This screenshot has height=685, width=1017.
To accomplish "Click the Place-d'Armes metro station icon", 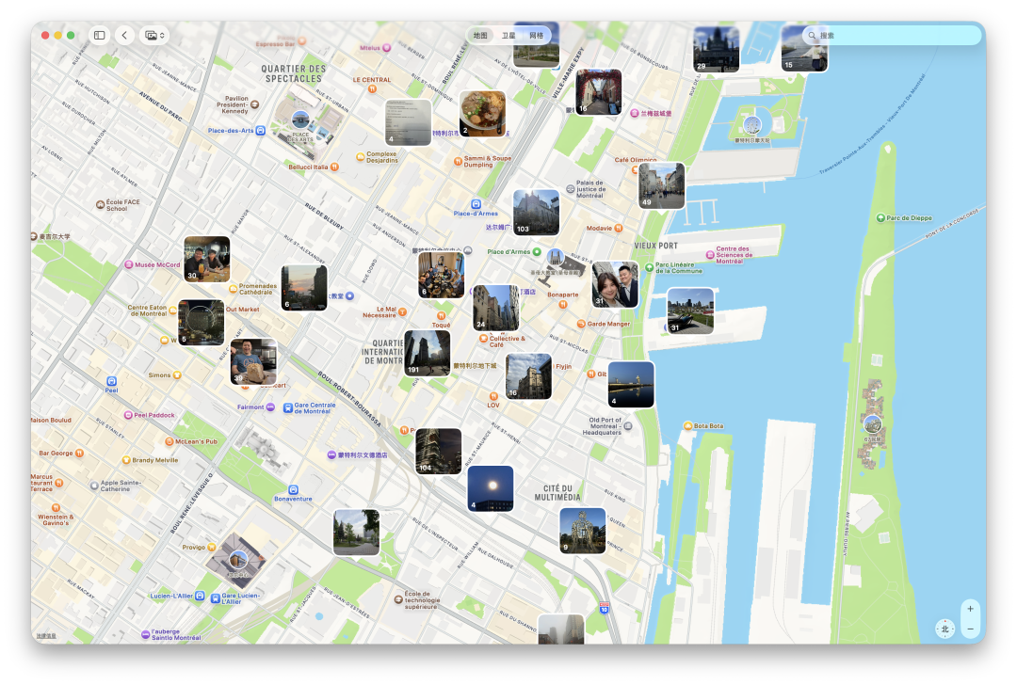I will point(476,204).
